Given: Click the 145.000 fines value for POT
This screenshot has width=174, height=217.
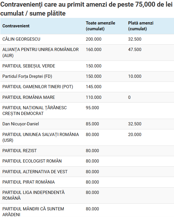Looking at the screenshot, I should coord(94,87).
